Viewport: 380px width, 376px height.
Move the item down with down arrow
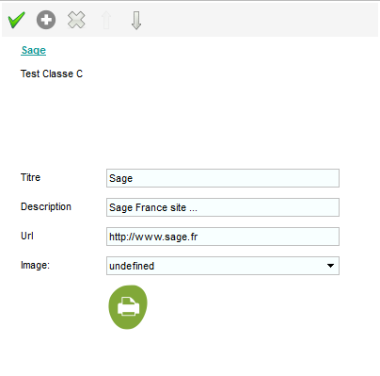[136, 21]
